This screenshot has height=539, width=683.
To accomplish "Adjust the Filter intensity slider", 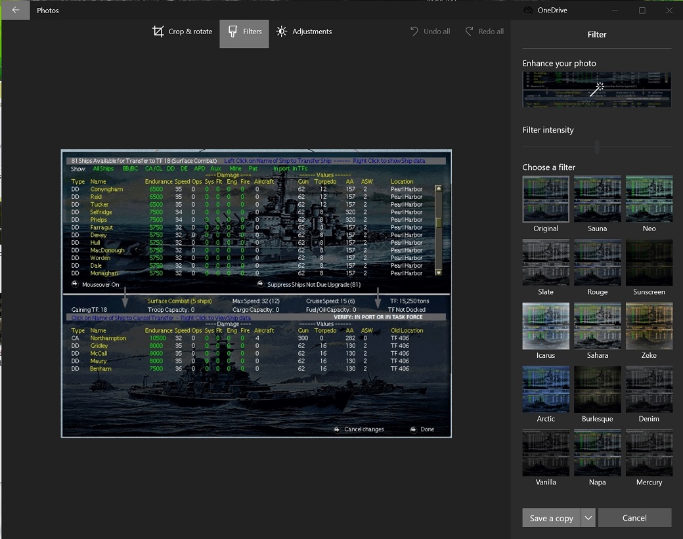I will (x=597, y=146).
